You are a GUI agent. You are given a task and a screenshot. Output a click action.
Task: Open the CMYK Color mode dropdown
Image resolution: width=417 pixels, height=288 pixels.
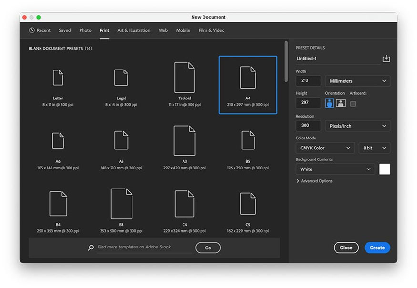(x=325, y=148)
